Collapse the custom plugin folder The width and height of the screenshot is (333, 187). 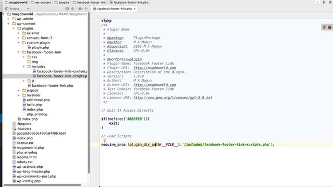tap(19, 43)
